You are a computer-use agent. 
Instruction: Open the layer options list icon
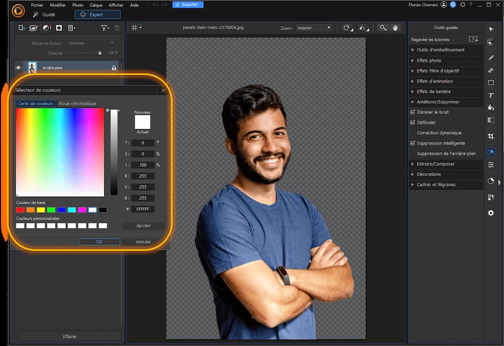pyautogui.click(x=72, y=28)
